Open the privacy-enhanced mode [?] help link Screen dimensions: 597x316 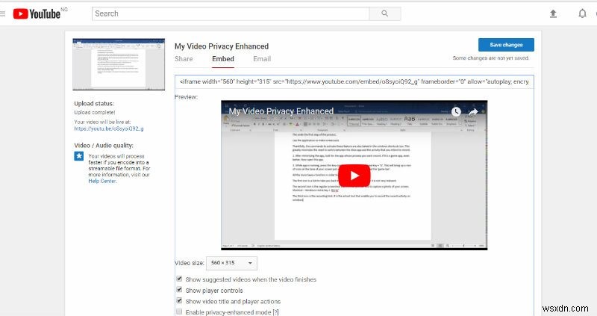pyautogui.click(x=275, y=312)
